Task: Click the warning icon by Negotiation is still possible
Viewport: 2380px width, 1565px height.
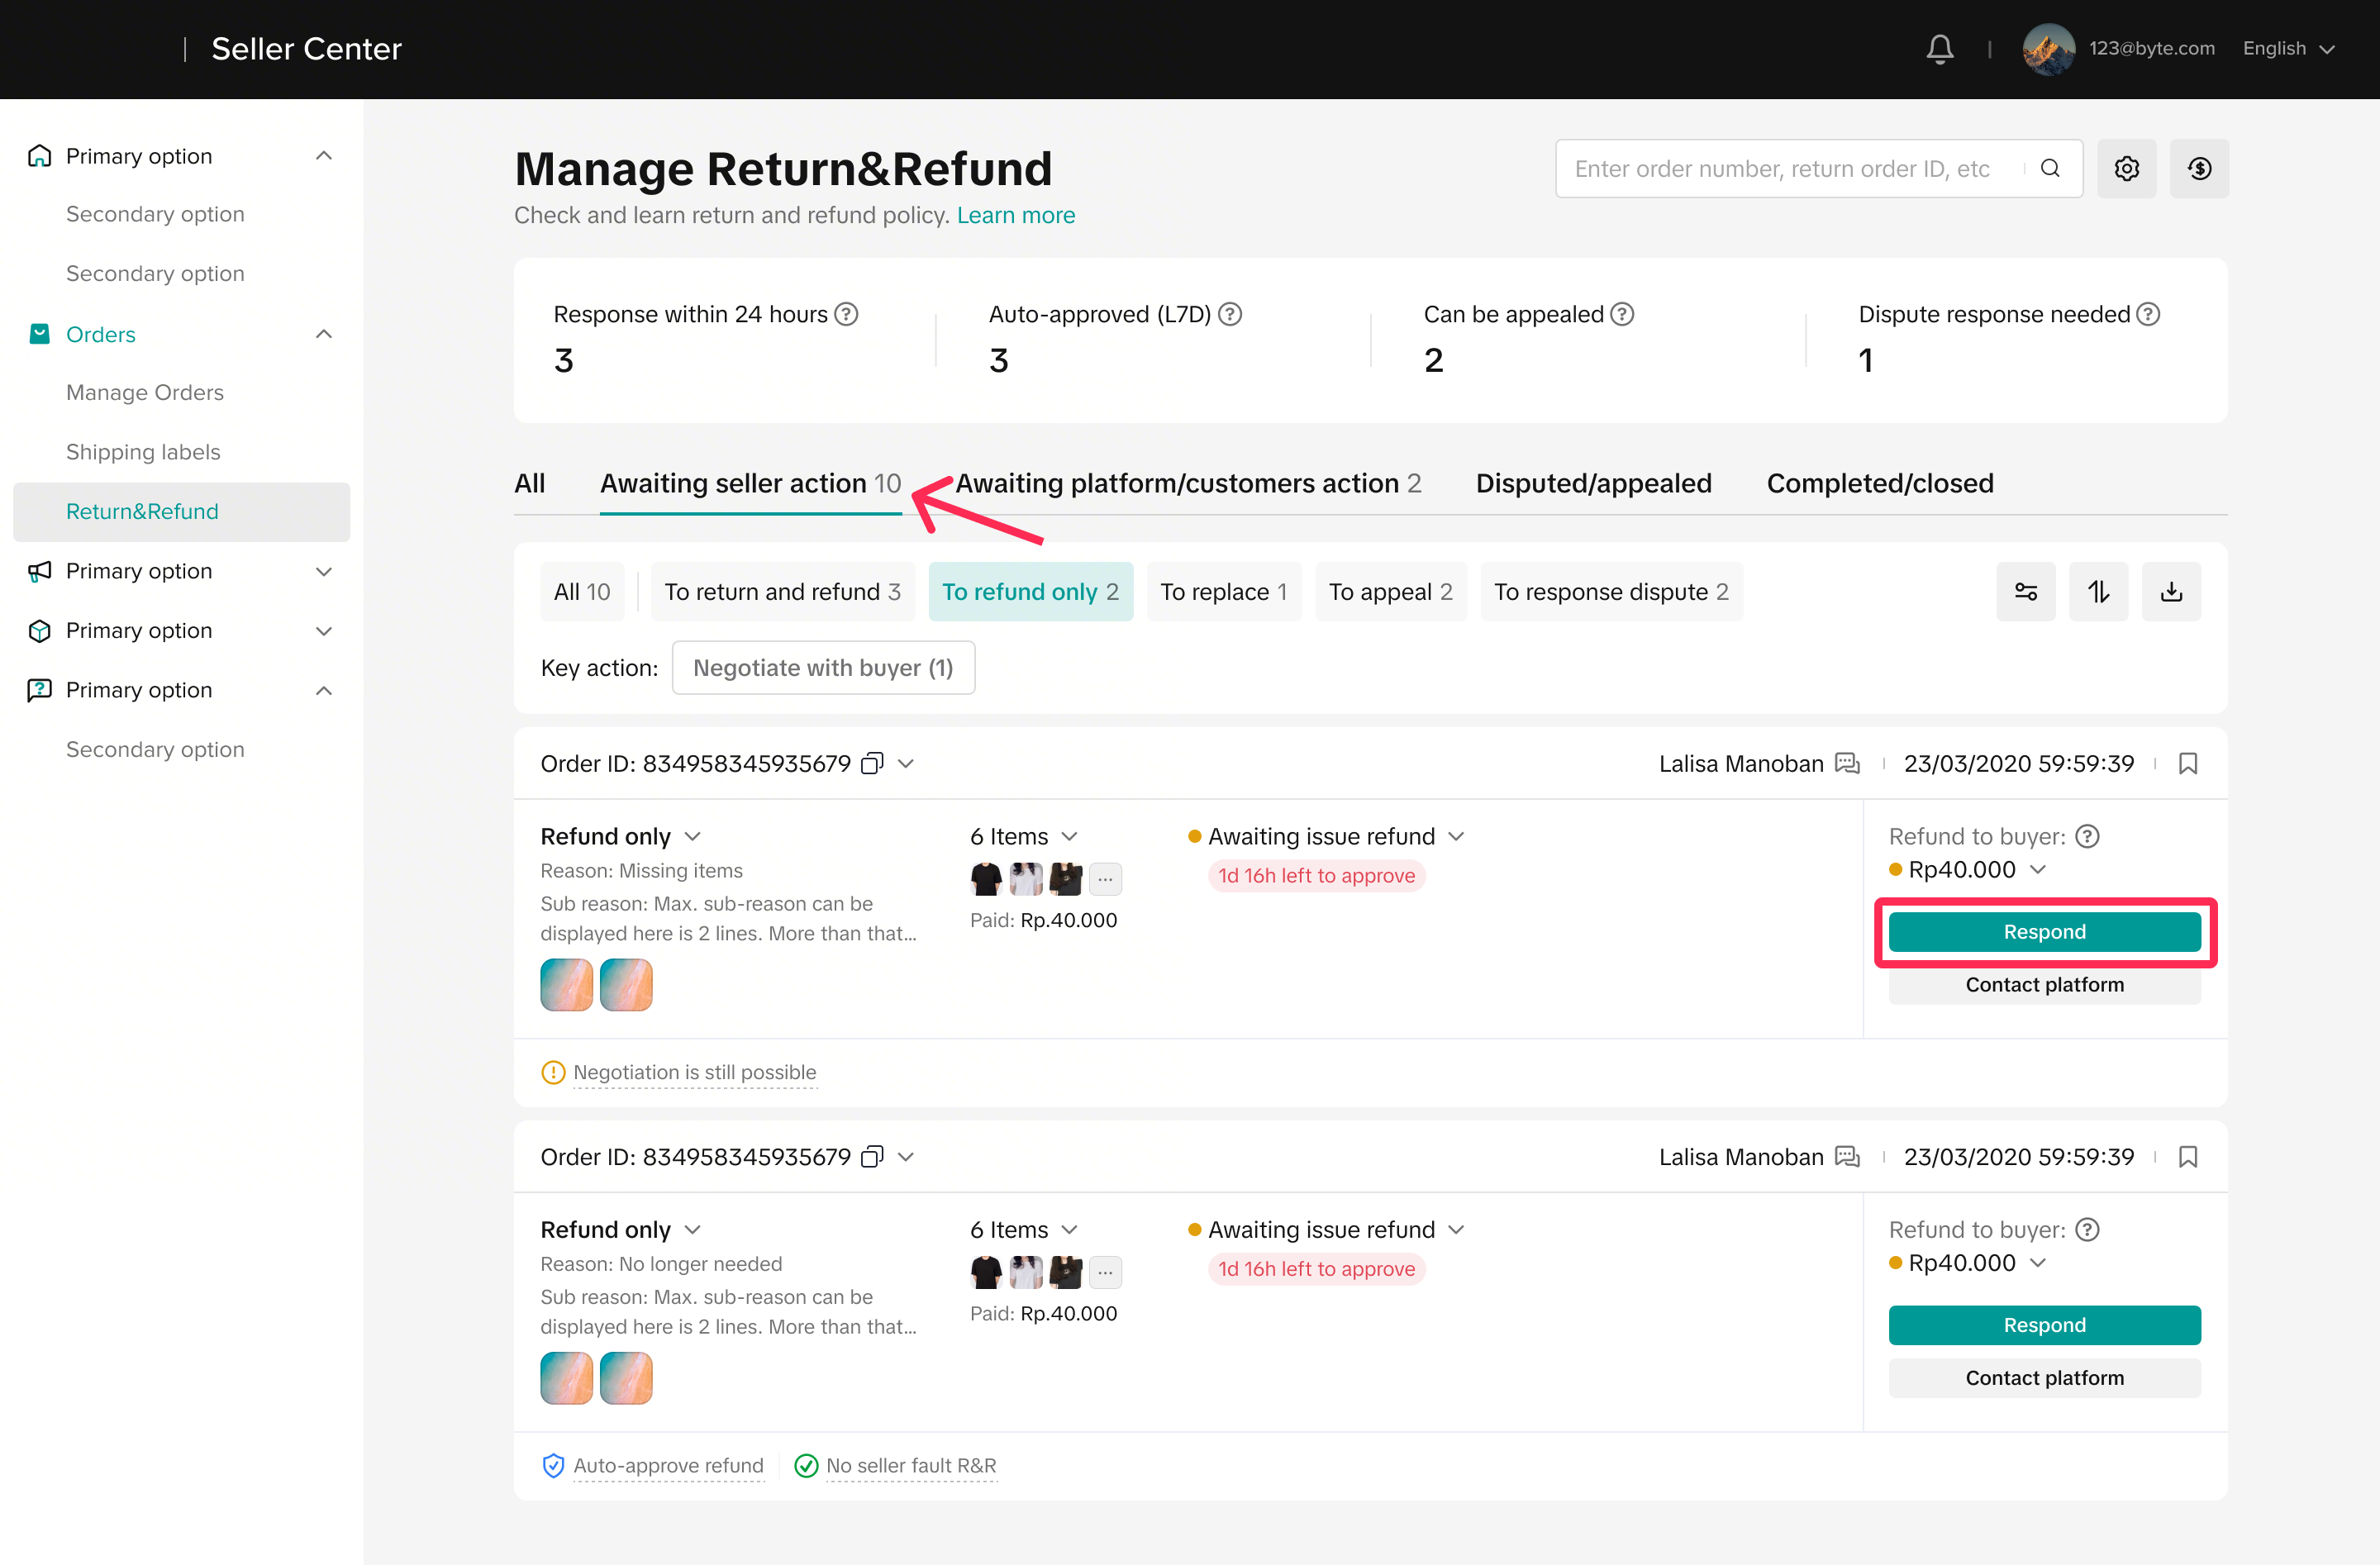Action: 553,1073
